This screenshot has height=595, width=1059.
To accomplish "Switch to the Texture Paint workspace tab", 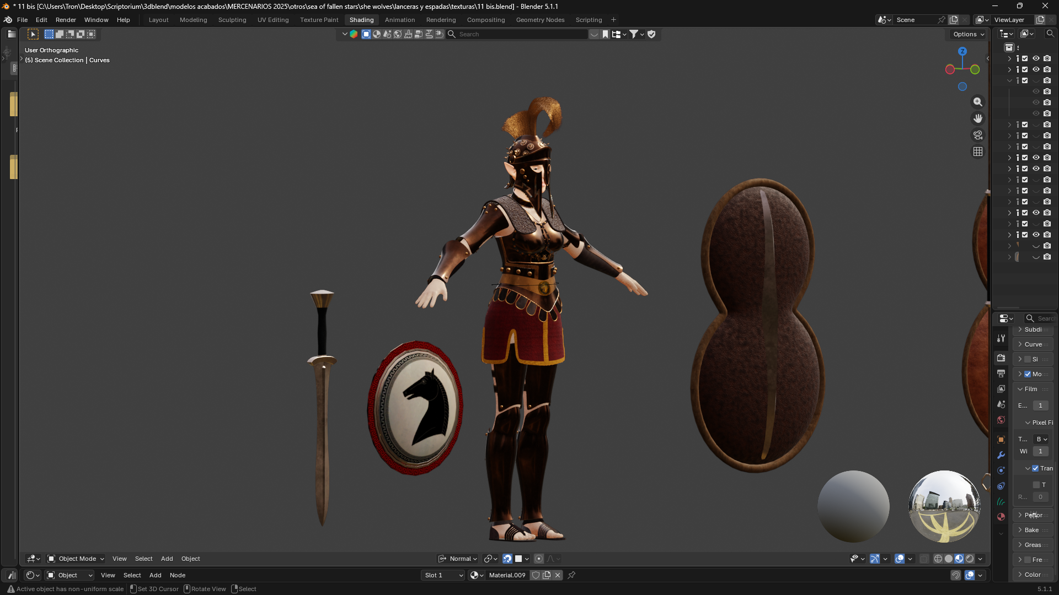I will pos(319,20).
